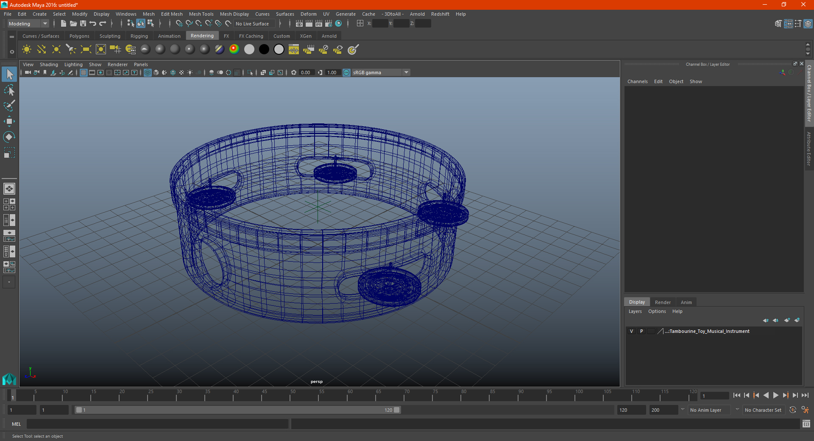Toggle P playback of Tambourine layer

(x=641, y=331)
